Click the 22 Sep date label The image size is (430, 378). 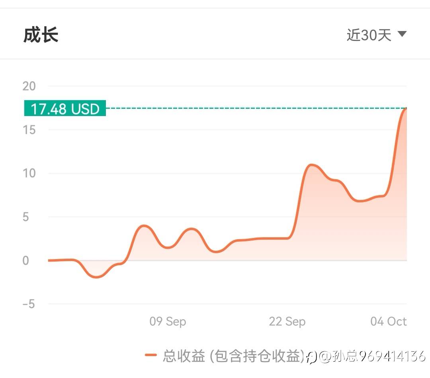tap(287, 321)
